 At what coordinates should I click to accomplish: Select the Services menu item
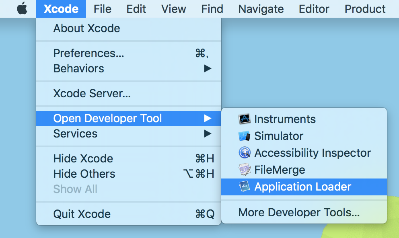point(129,133)
